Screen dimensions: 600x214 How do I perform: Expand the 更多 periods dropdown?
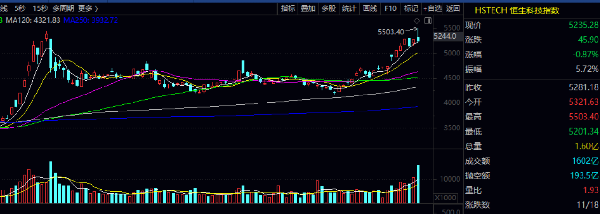tap(88, 8)
